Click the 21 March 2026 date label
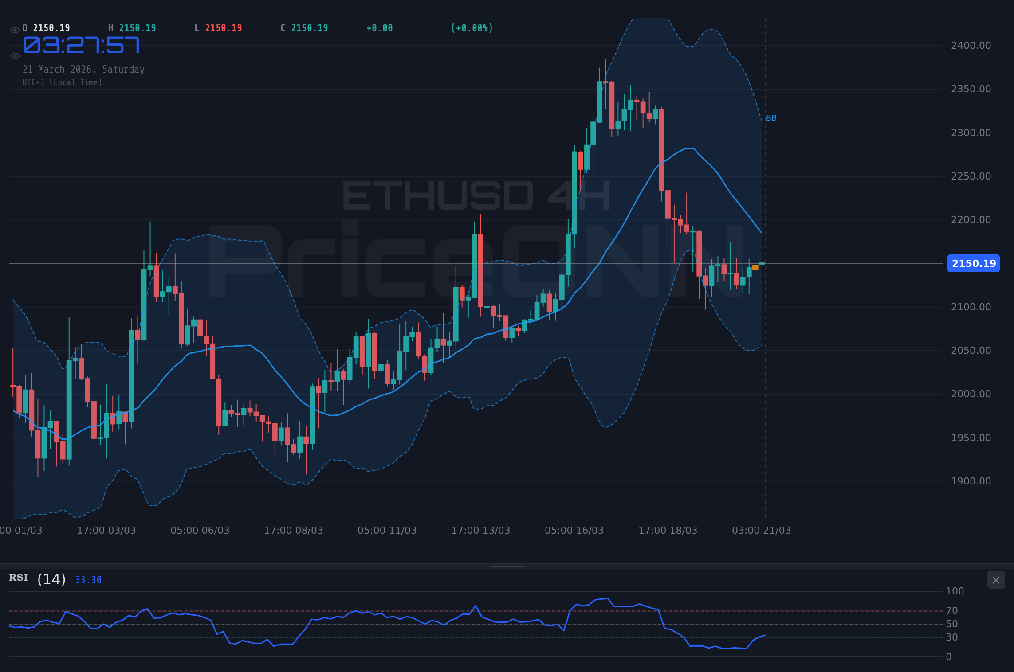Screen dimensions: 1014x672 [x=83, y=69]
